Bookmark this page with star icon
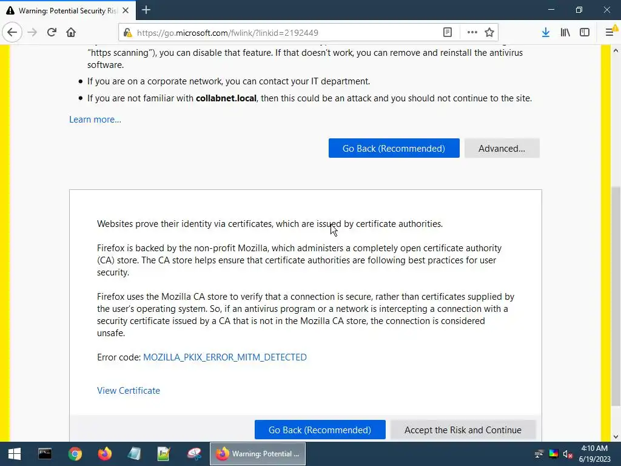Viewport: 621px width, 466px height. [x=489, y=33]
